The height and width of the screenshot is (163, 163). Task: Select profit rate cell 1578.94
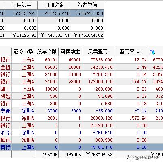point(131,118)
